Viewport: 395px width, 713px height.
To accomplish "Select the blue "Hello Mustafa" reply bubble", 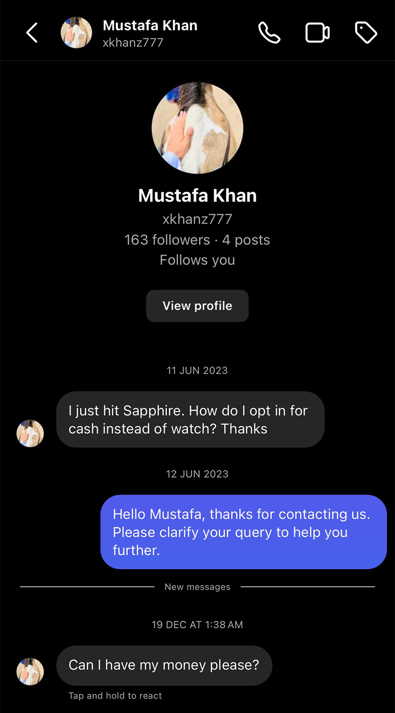I will pyautogui.click(x=243, y=532).
